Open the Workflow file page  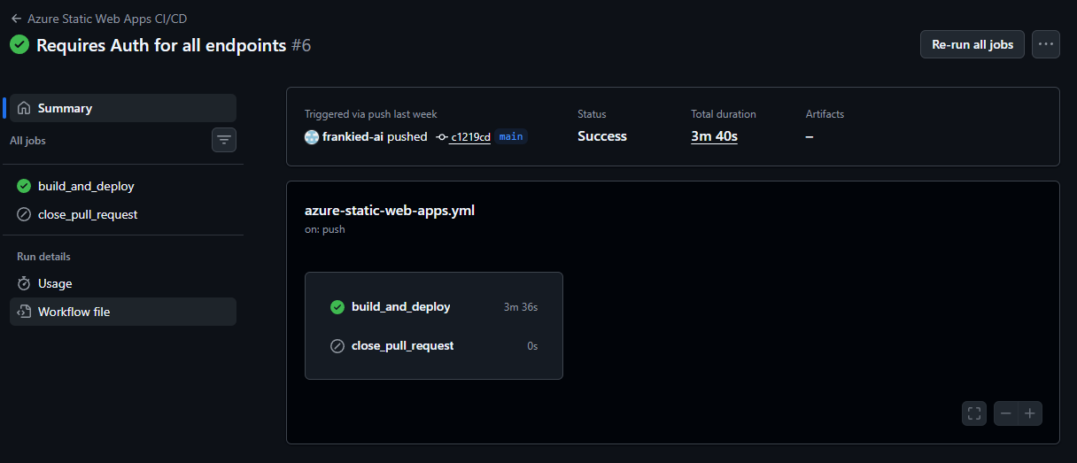point(74,312)
